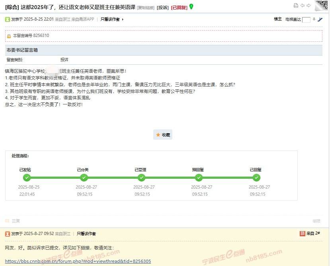Click the print thread icon
The image size is (330, 266).
(296, 5)
